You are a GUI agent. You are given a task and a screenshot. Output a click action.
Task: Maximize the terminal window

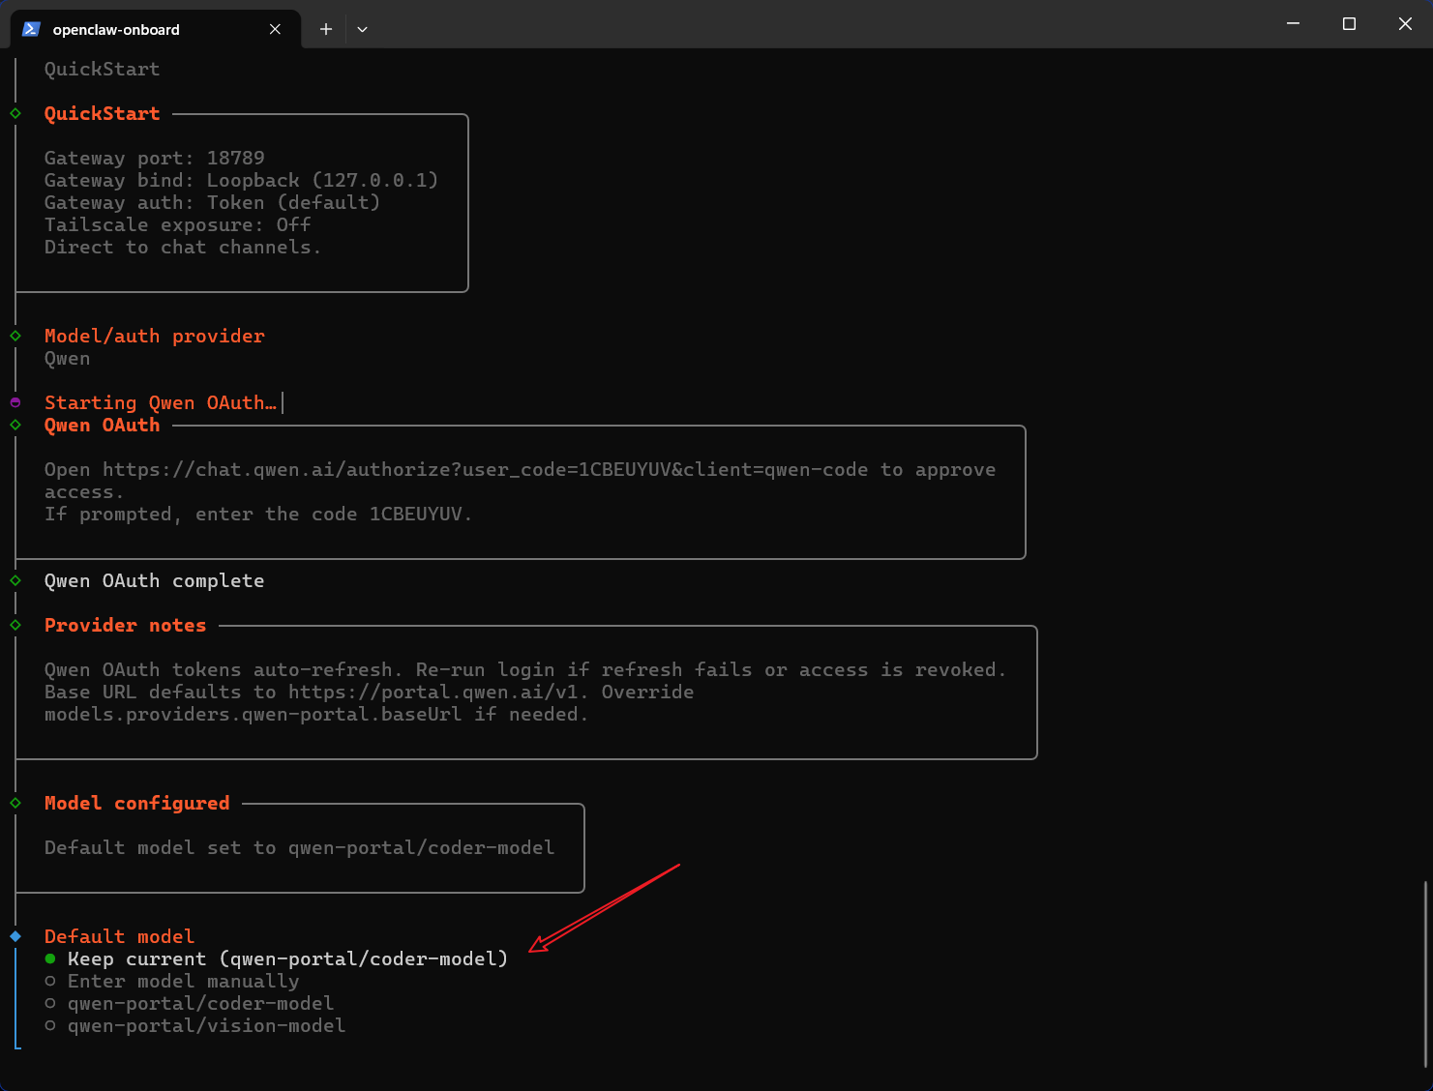click(x=1349, y=23)
